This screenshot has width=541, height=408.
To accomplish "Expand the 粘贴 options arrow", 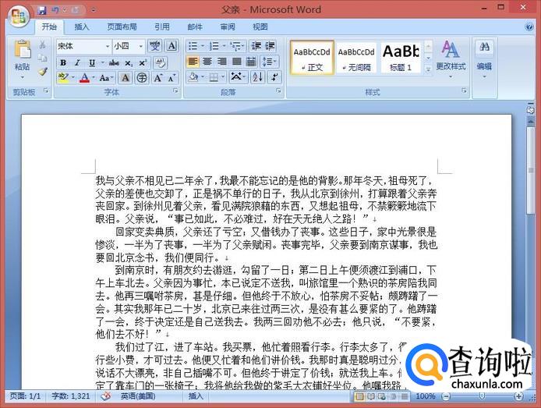I will (23, 77).
